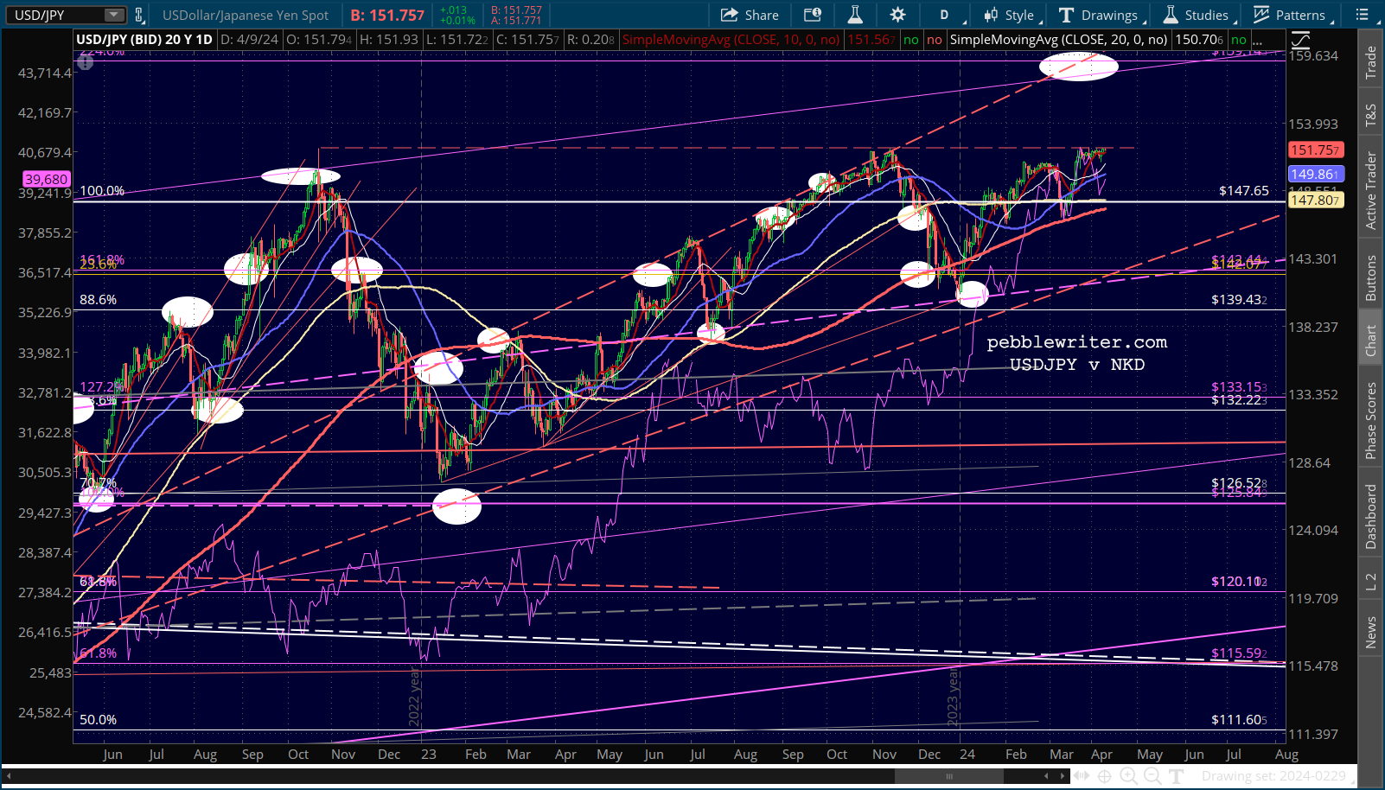Open the flask Edit Studies icon
1385x790 pixels.
(855, 15)
